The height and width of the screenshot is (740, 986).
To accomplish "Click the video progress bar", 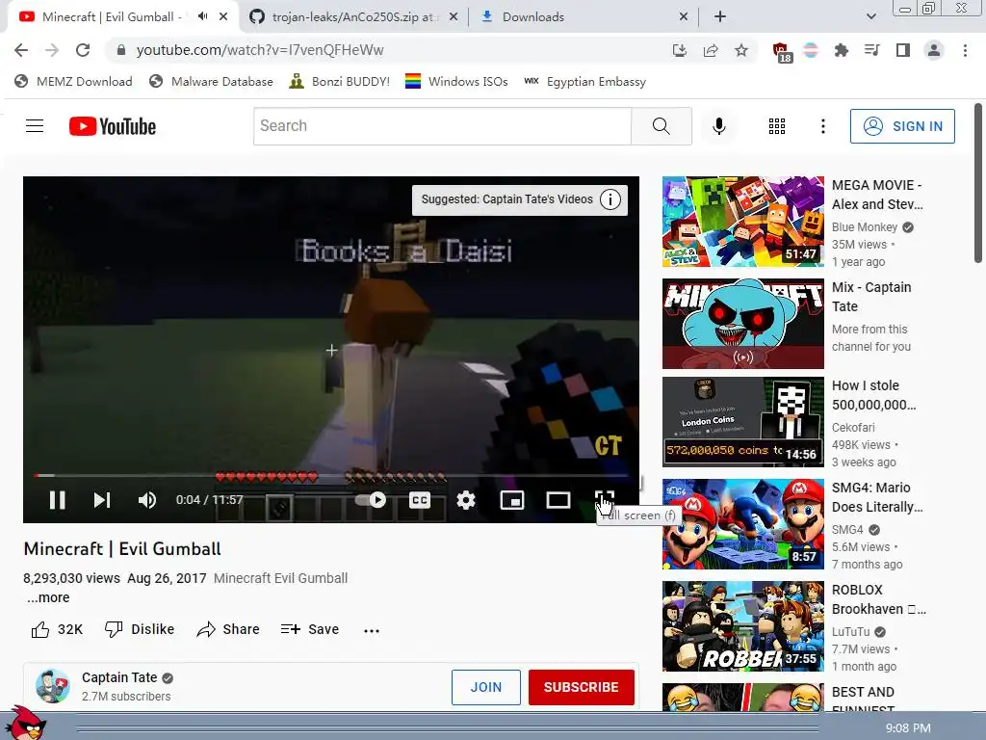I will point(331,476).
